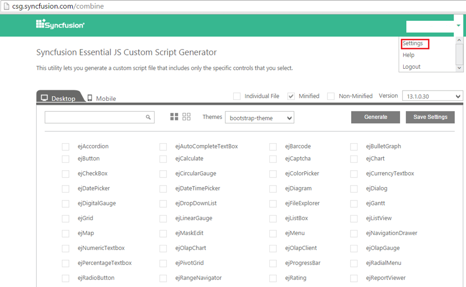
Task: Check the ejGantt checkbox
Action: coord(354,204)
